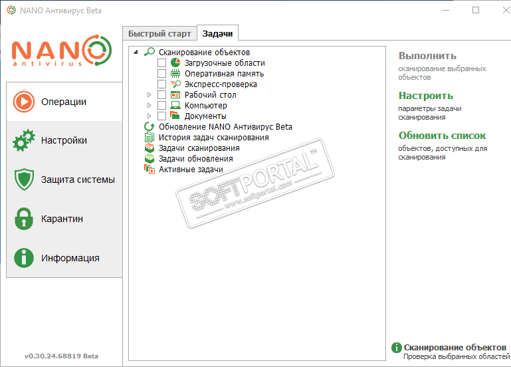
Task: Click the magnifier icon of Сканирование объектов
Action: point(150,52)
